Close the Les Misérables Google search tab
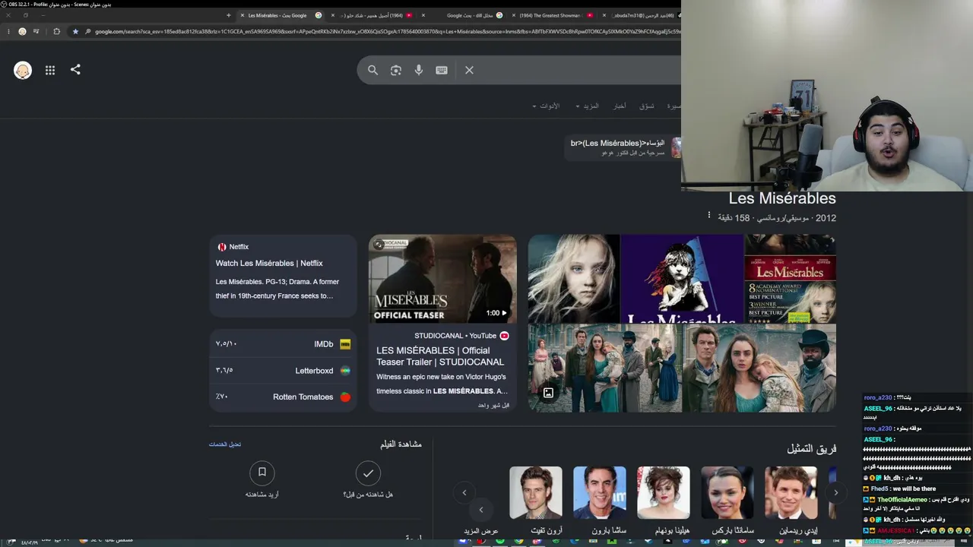The height and width of the screenshot is (547, 973). [242, 15]
